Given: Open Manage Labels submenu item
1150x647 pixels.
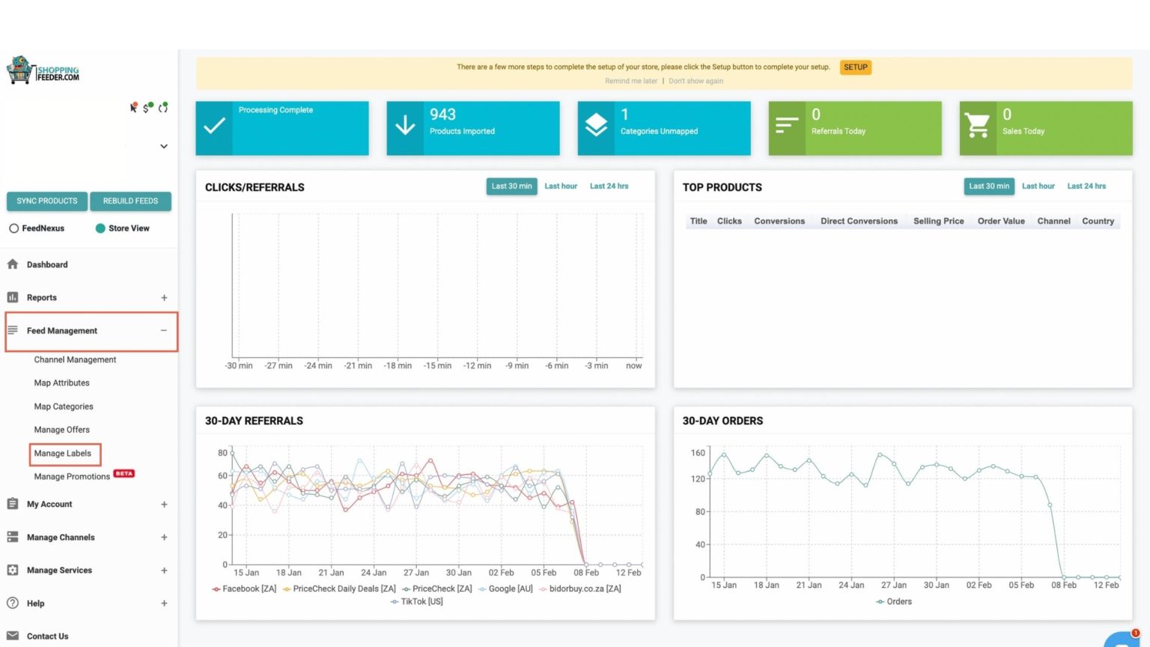Looking at the screenshot, I should coord(63,453).
